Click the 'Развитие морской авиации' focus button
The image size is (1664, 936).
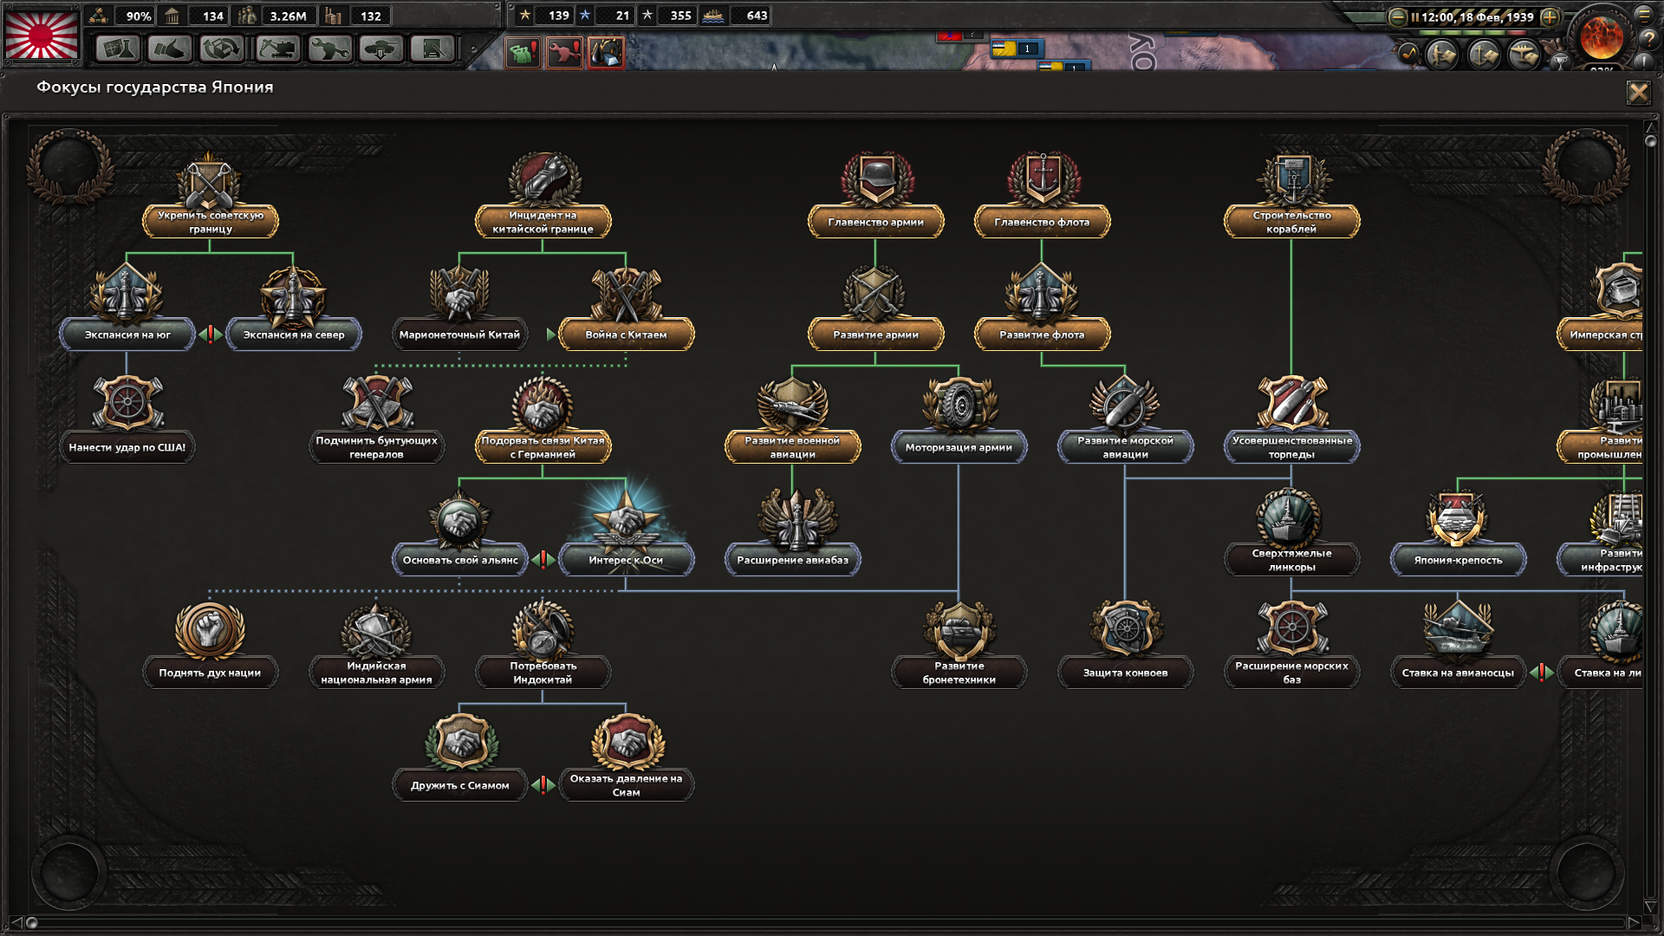1126,447
